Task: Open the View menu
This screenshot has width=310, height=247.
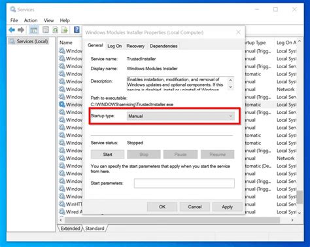Action: coord(48,20)
